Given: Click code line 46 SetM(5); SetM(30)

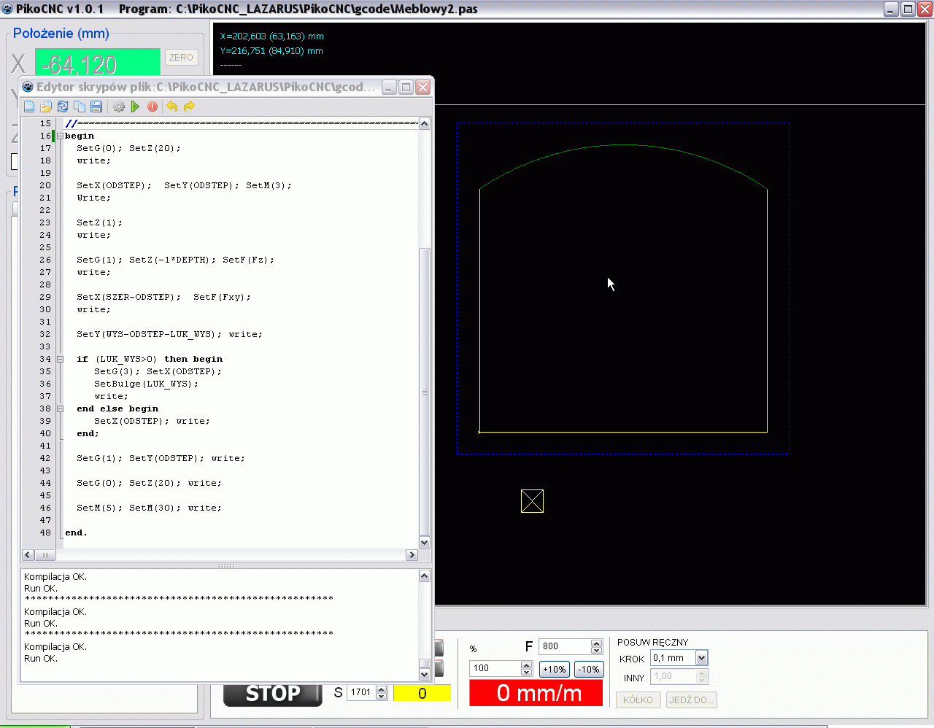Looking at the screenshot, I should coord(149,508).
